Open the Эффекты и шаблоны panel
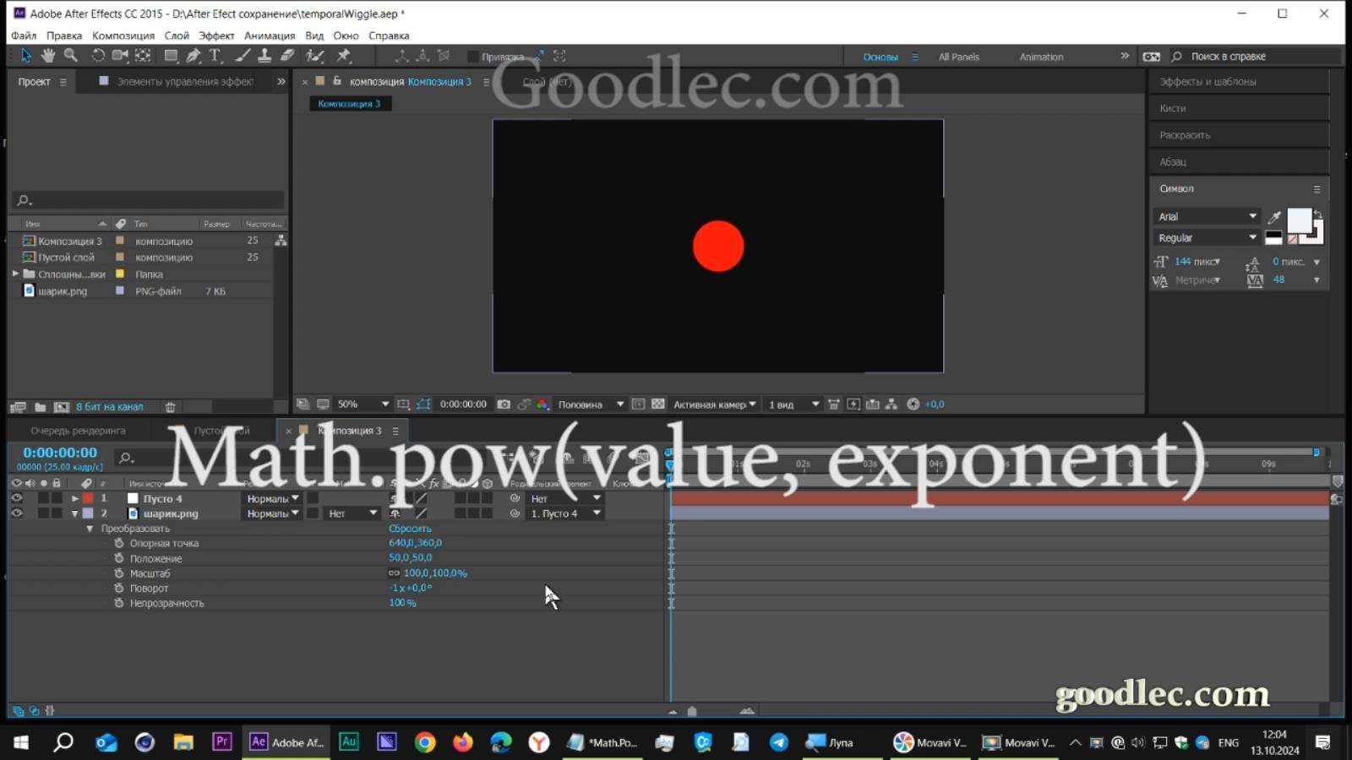This screenshot has height=760, width=1352. (x=1208, y=82)
